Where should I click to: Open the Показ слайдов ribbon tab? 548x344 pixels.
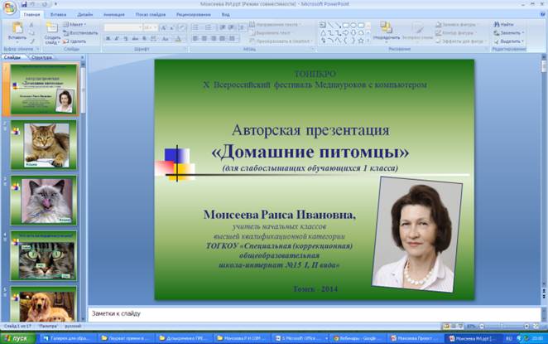[151, 15]
